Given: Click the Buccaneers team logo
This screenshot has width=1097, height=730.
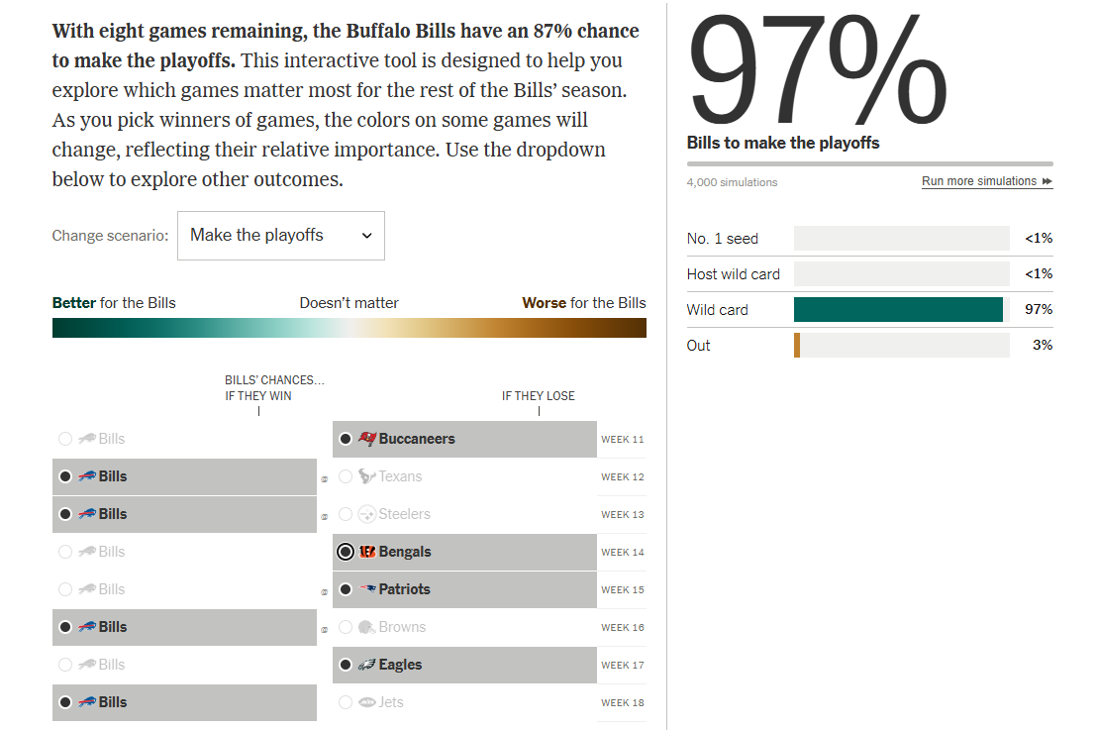Looking at the screenshot, I should (366, 439).
